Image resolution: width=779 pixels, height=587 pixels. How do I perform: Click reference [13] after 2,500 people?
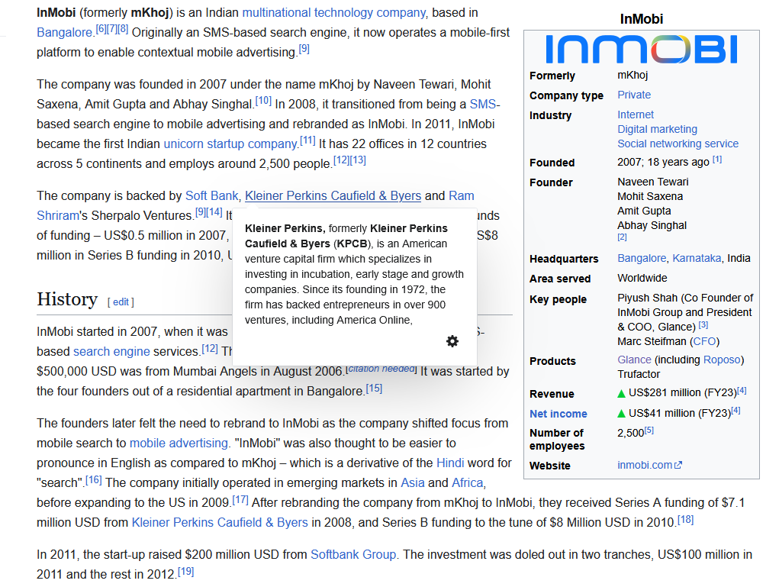point(358,160)
